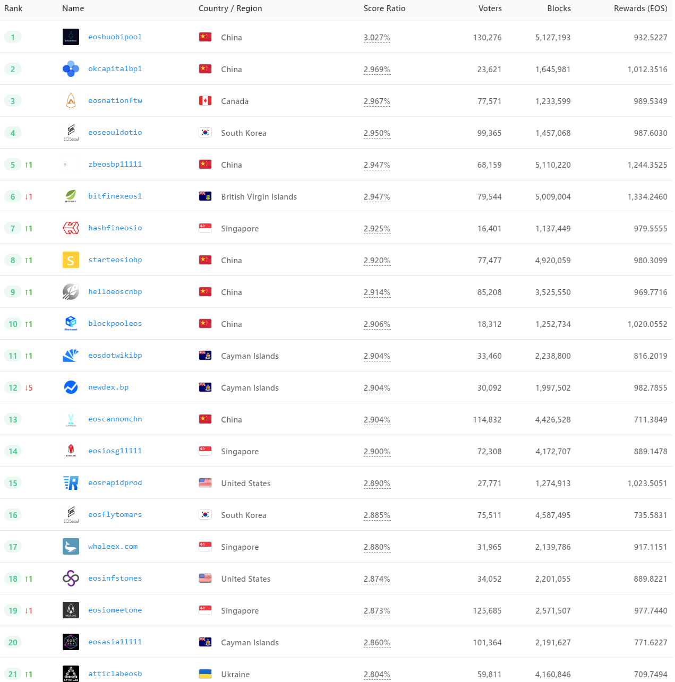The height and width of the screenshot is (682, 675).
Task: Click voters count 130,276
Action: click(x=488, y=38)
